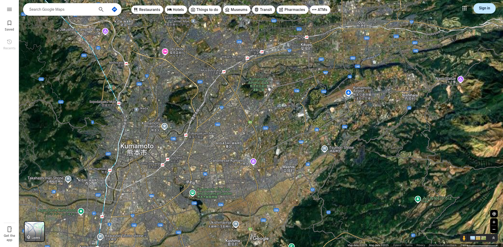Click the Directions arrow icon
503x247 pixels.
(114, 9)
